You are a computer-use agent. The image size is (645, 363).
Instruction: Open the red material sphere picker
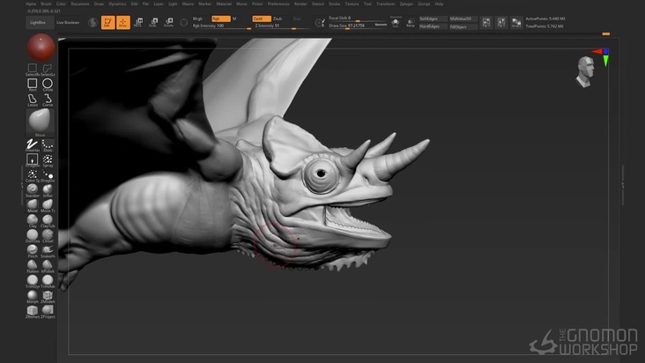40,48
